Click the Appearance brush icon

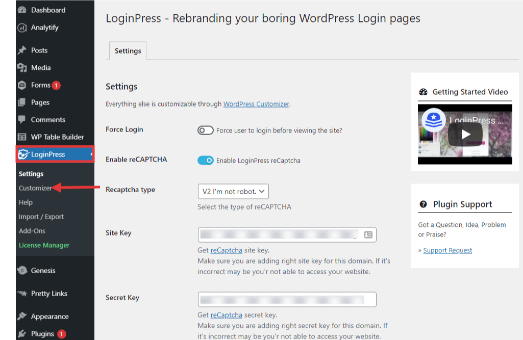point(22,317)
